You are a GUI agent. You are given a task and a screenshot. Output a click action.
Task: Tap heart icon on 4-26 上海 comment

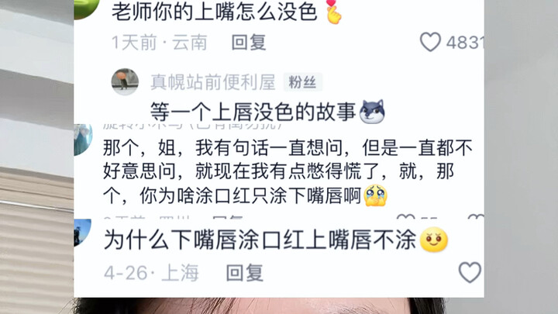click(470, 272)
